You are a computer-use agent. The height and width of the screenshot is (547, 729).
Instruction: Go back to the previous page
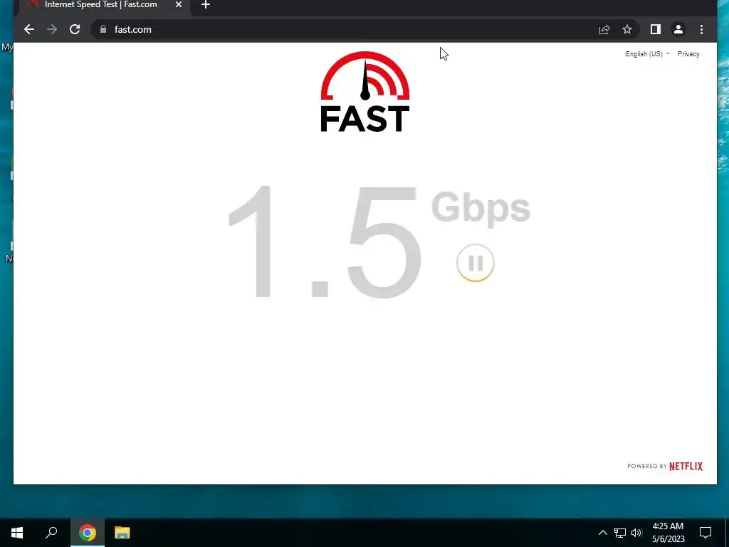point(28,29)
